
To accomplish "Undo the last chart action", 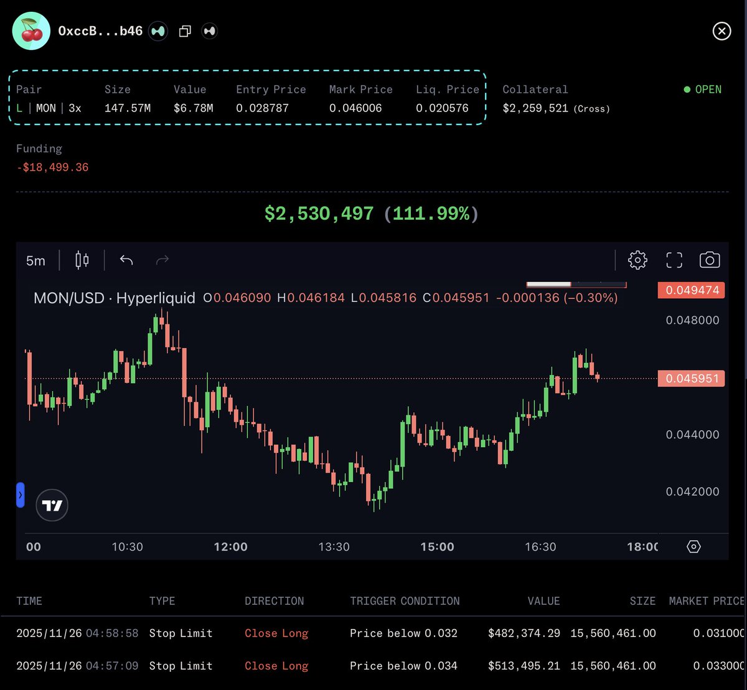I will (x=126, y=260).
